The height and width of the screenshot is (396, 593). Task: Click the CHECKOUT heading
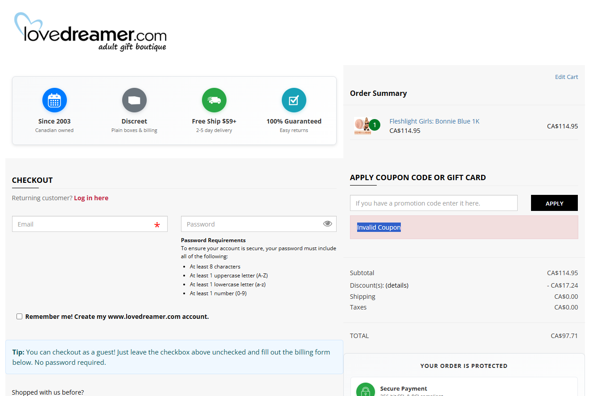pyautogui.click(x=32, y=180)
